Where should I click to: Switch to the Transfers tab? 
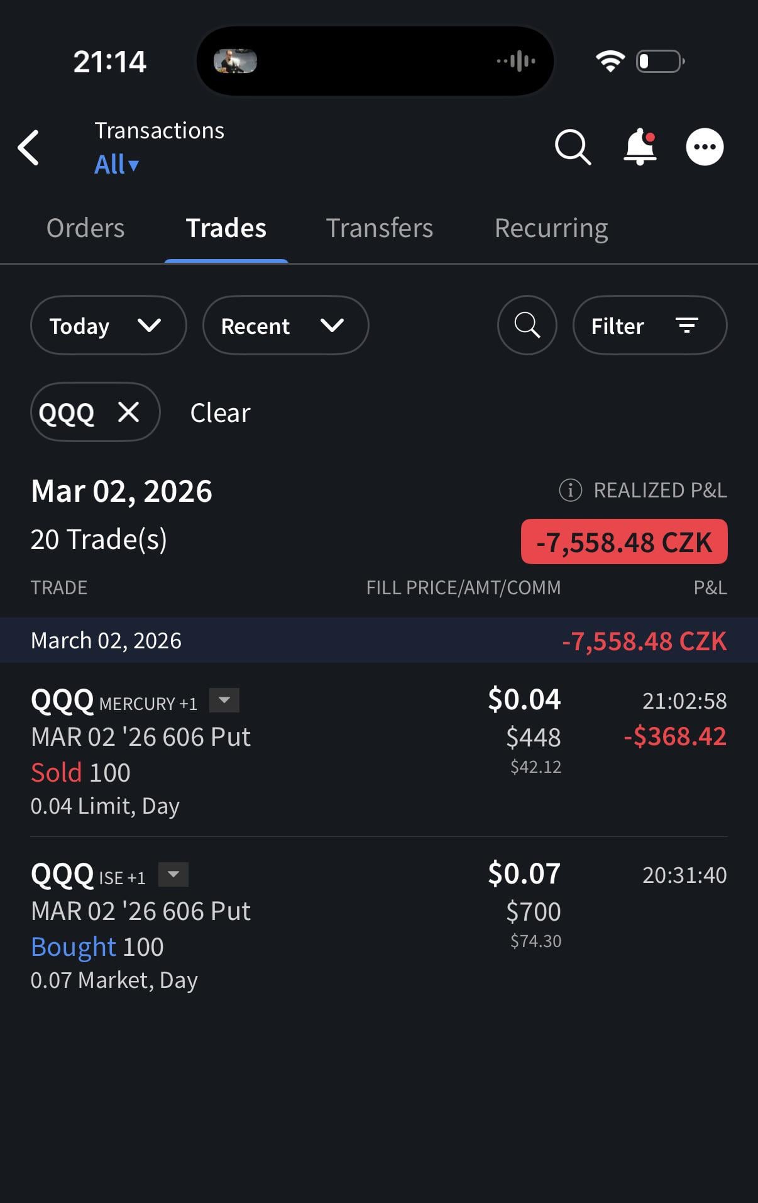point(379,228)
